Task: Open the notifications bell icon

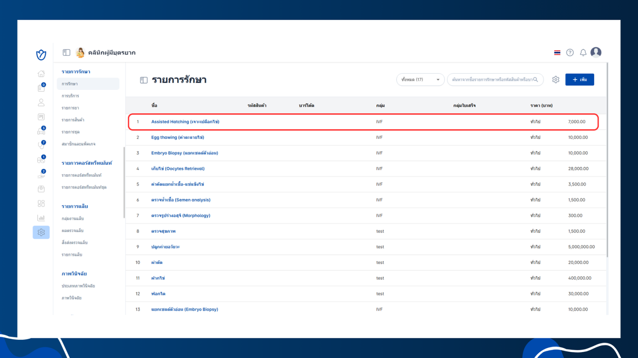Action: click(583, 53)
